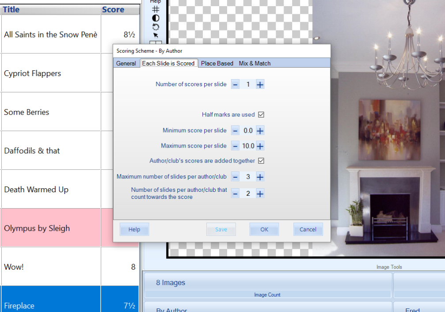Screen dimensions: 445x312
Task: Click the Score column header
Action: tap(120, 10)
